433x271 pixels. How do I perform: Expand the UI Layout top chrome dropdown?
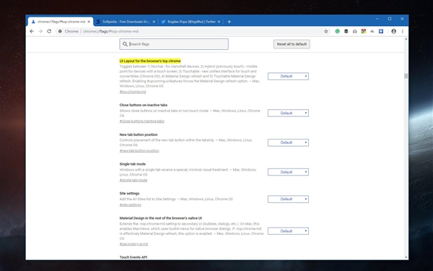288,77
